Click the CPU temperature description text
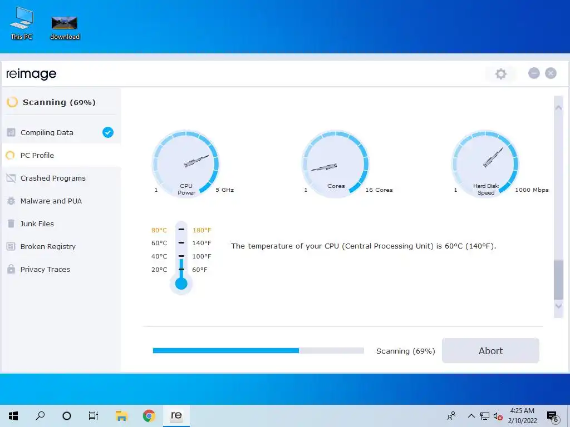This screenshot has height=427, width=570. tap(363, 246)
